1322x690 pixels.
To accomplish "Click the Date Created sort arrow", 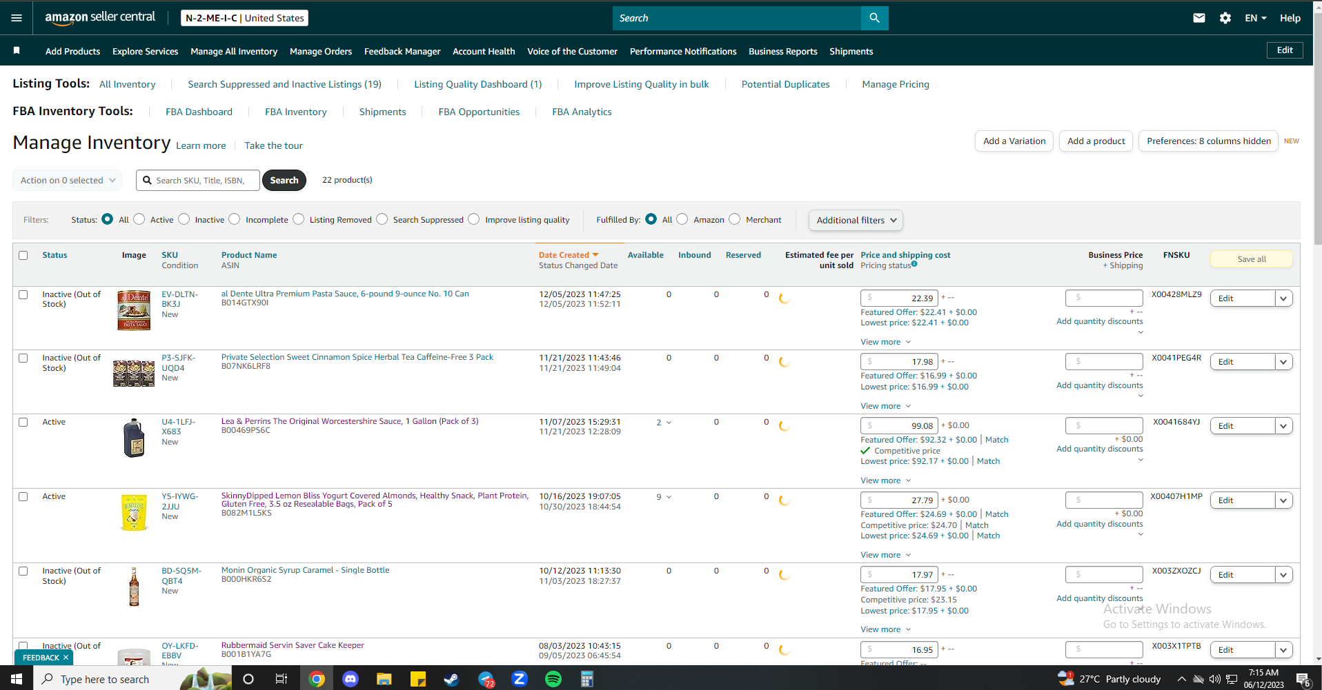I will pyautogui.click(x=595, y=255).
